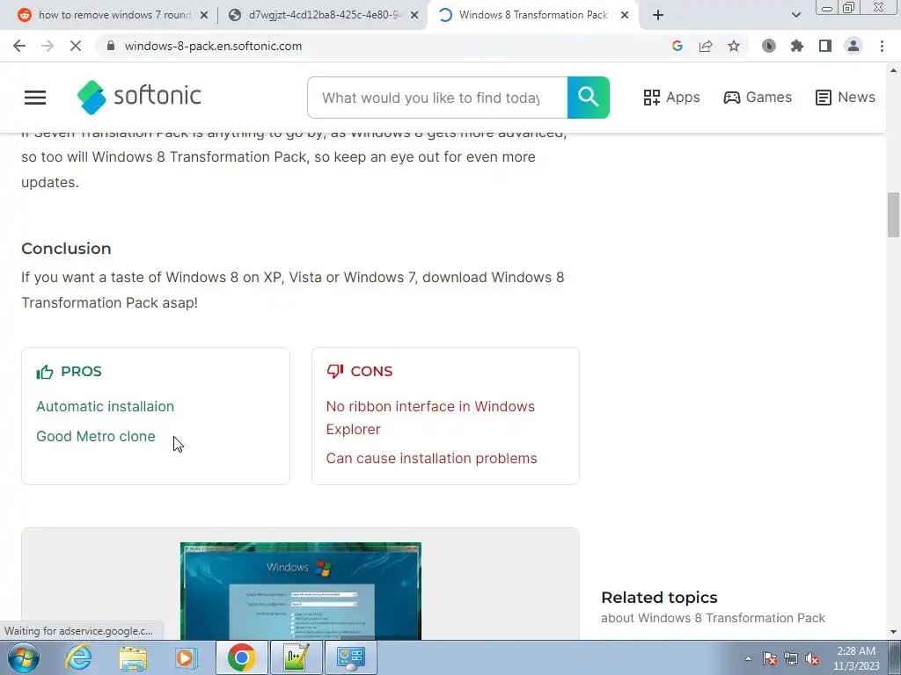This screenshot has width=901, height=675.
Task: Open the Apps section
Action: (671, 97)
